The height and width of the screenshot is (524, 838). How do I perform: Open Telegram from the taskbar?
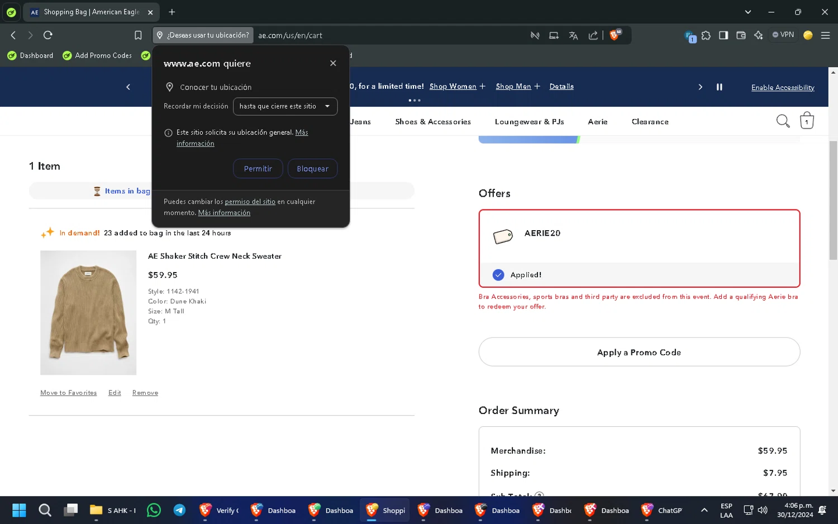[179, 510]
